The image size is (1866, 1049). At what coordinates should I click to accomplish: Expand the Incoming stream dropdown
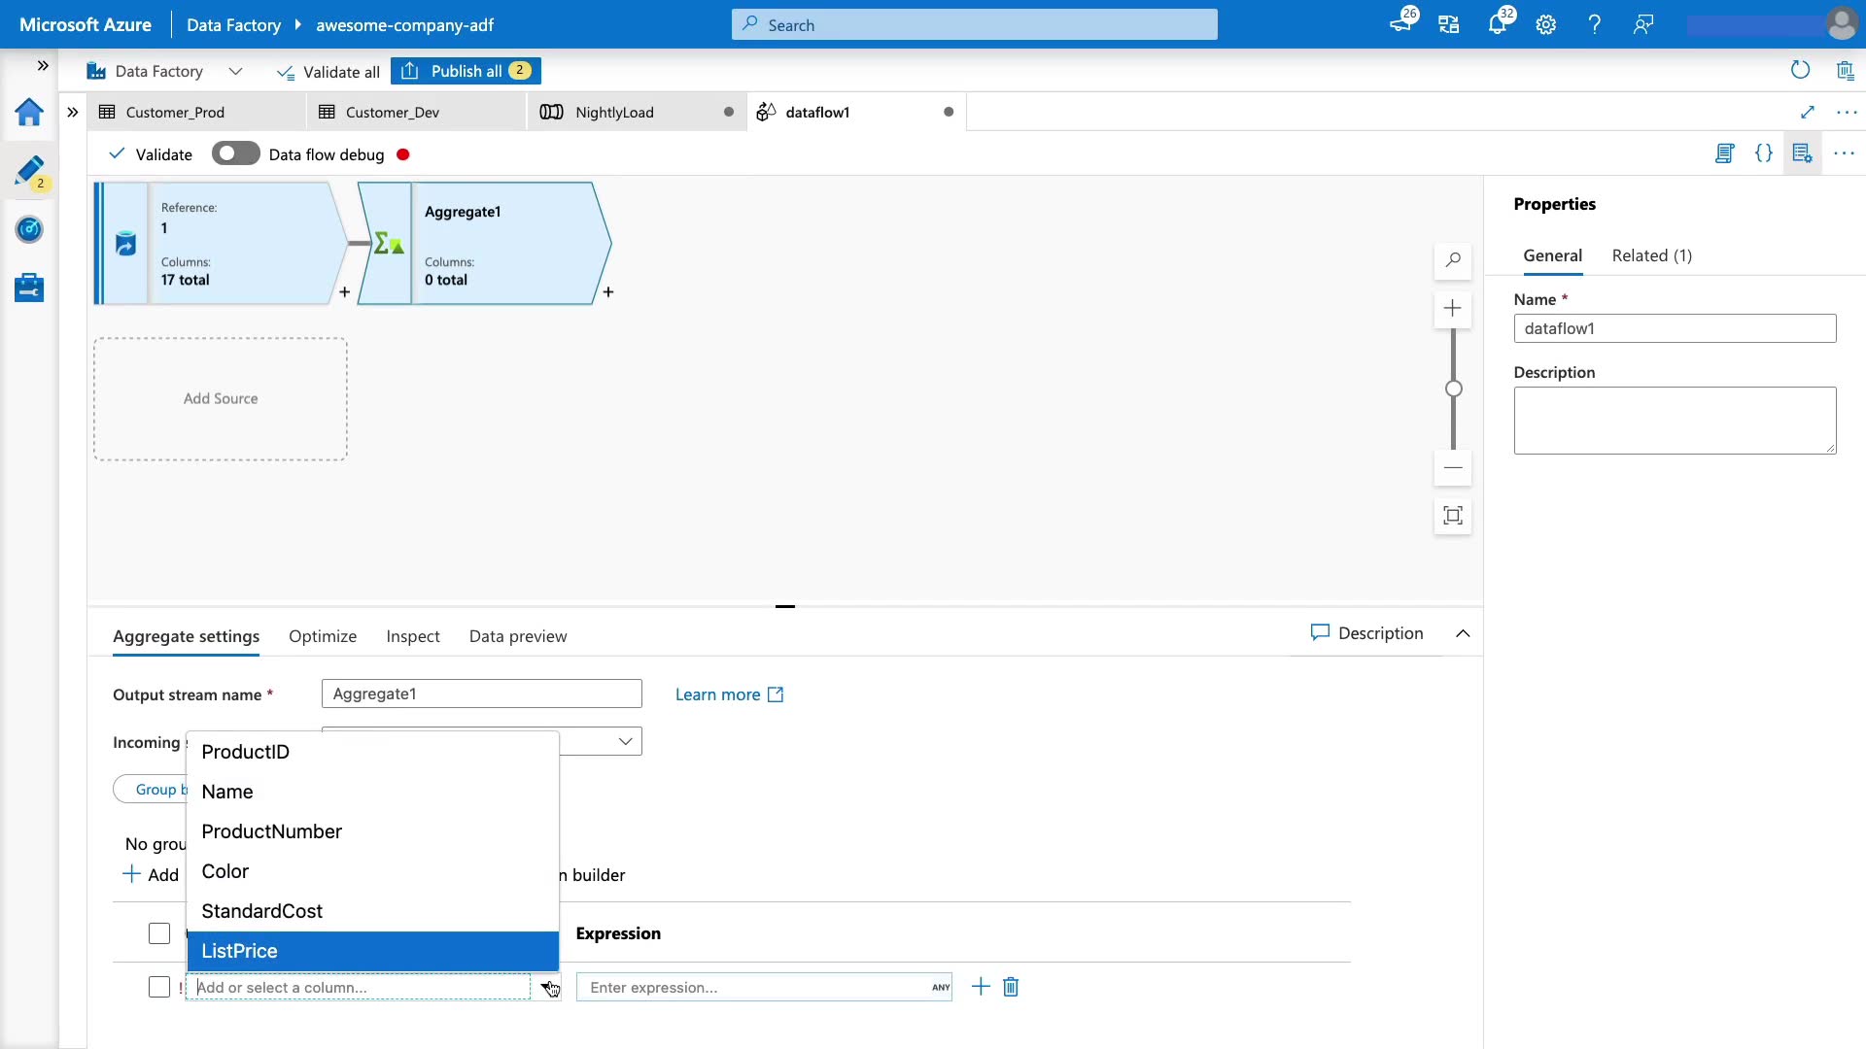(625, 742)
